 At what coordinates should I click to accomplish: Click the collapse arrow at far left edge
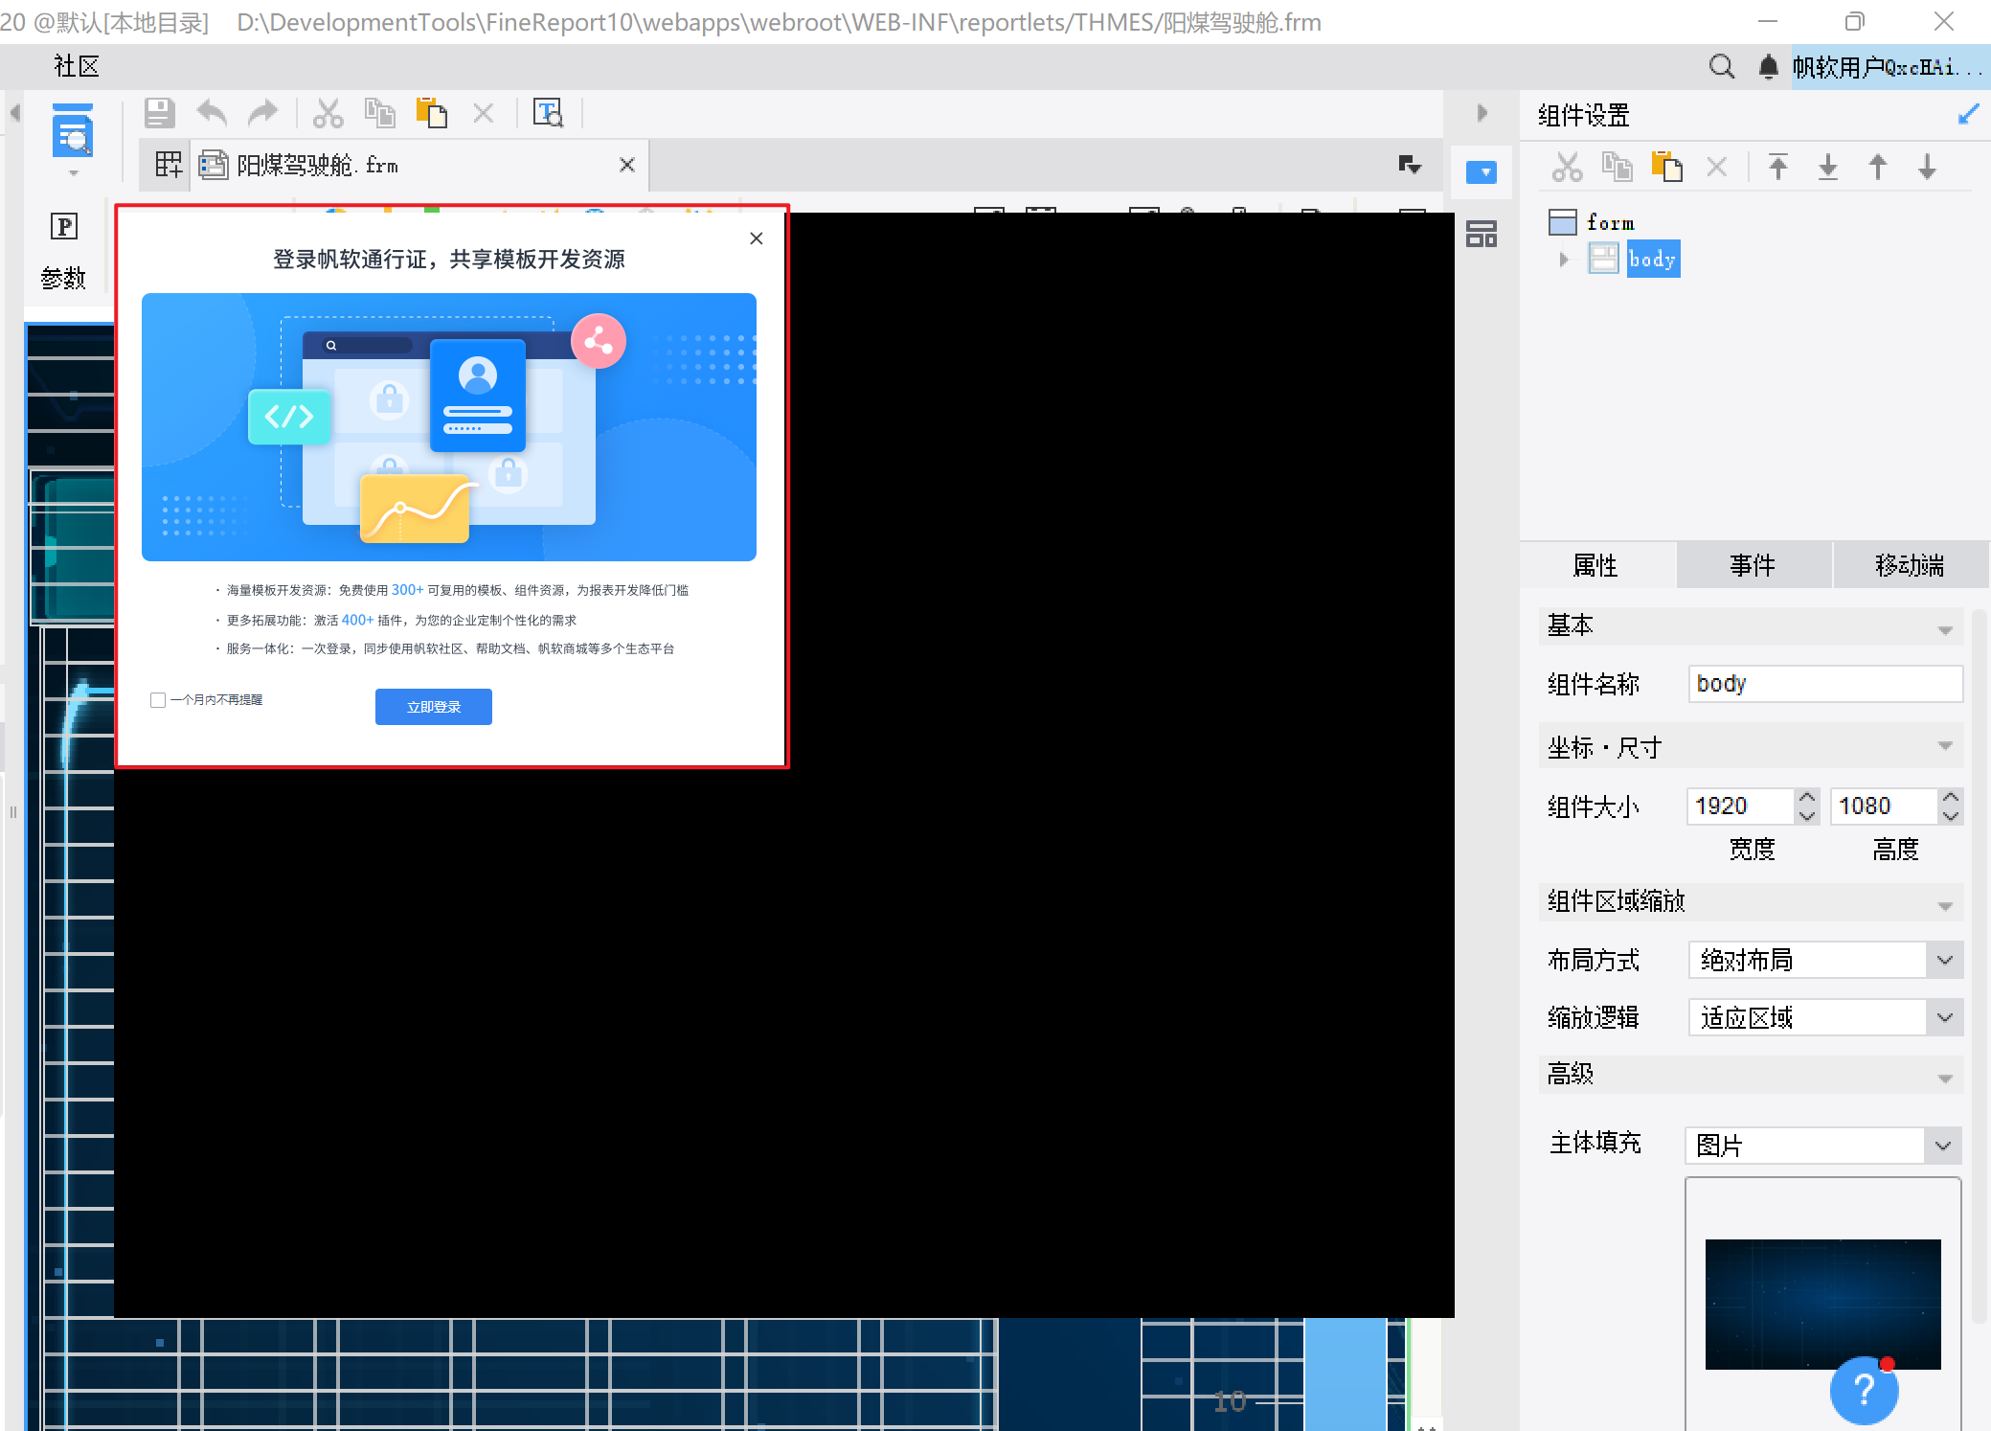(x=14, y=113)
